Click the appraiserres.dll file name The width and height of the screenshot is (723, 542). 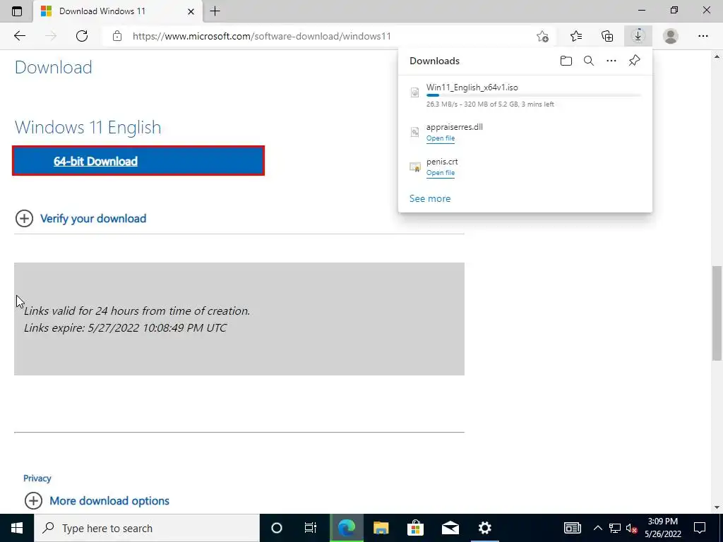[454, 127]
